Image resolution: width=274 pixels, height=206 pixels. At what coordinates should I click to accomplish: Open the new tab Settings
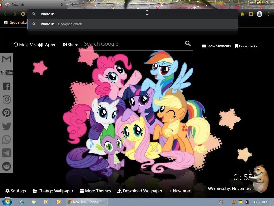point(16,191)
